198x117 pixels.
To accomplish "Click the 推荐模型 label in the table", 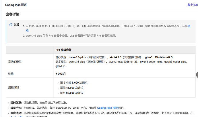I will (61, 57).
